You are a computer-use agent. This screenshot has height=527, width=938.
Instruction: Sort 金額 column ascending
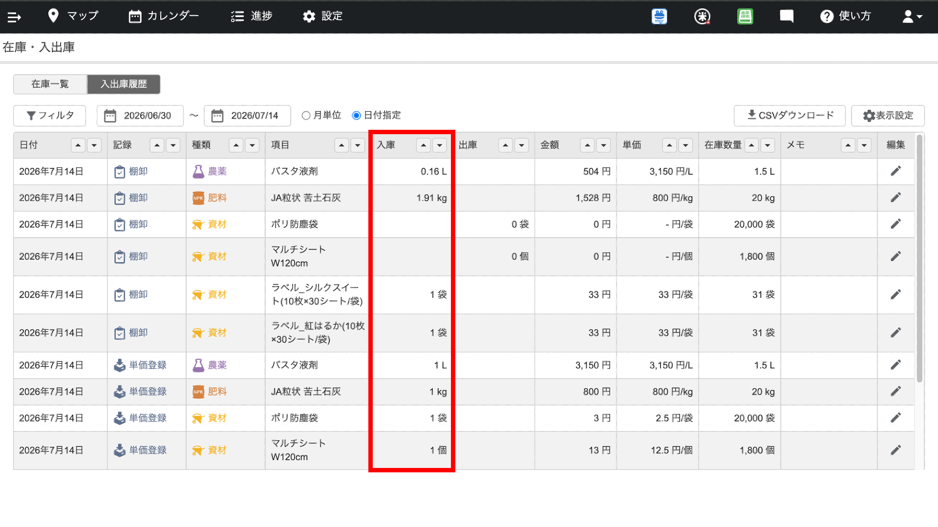[x=588, y=145]
